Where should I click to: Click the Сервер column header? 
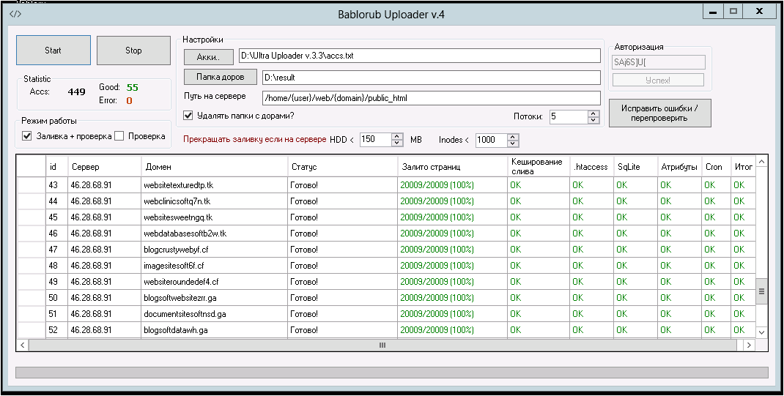[104, 167]
